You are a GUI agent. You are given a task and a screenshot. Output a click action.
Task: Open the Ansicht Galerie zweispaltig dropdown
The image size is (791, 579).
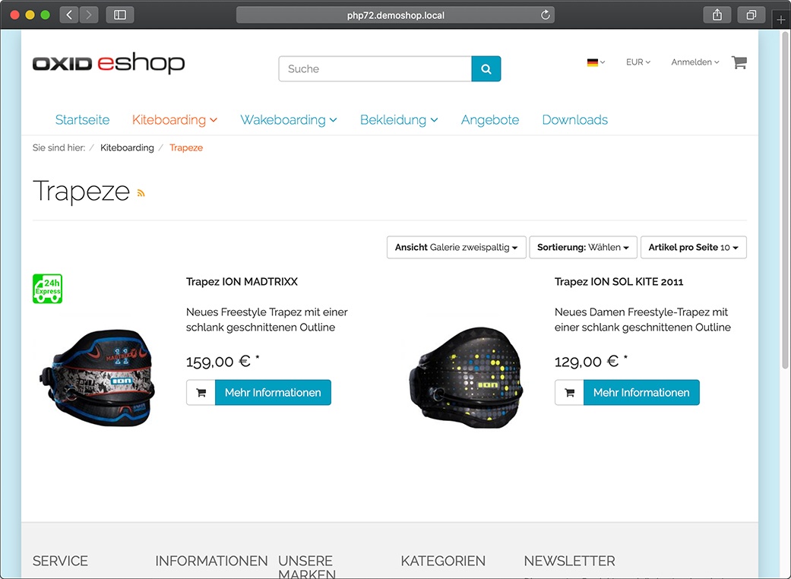[x=457, y=247]
